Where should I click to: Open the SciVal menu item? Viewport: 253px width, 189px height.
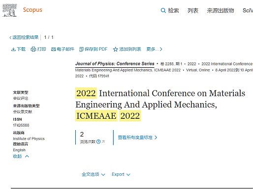248,11
